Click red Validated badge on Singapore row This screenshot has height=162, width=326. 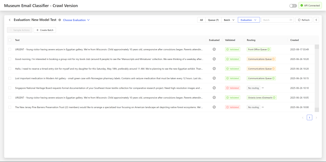click(232, 88)
